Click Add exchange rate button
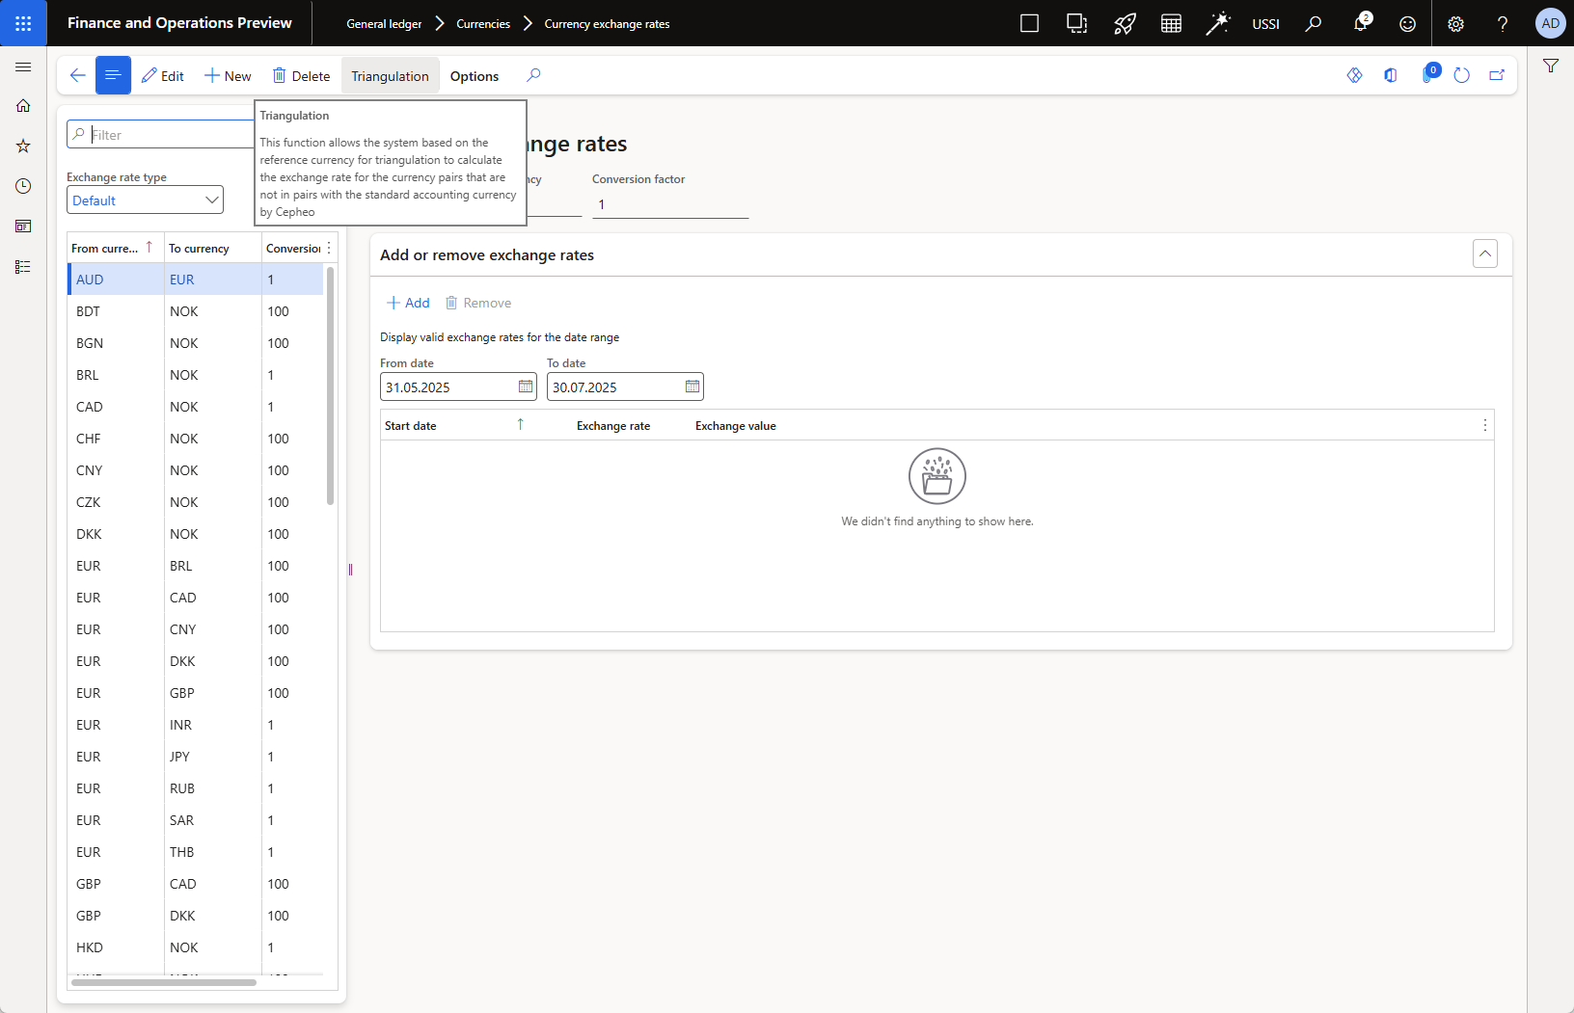1574x1013 pixels. [x=408, y=303]
